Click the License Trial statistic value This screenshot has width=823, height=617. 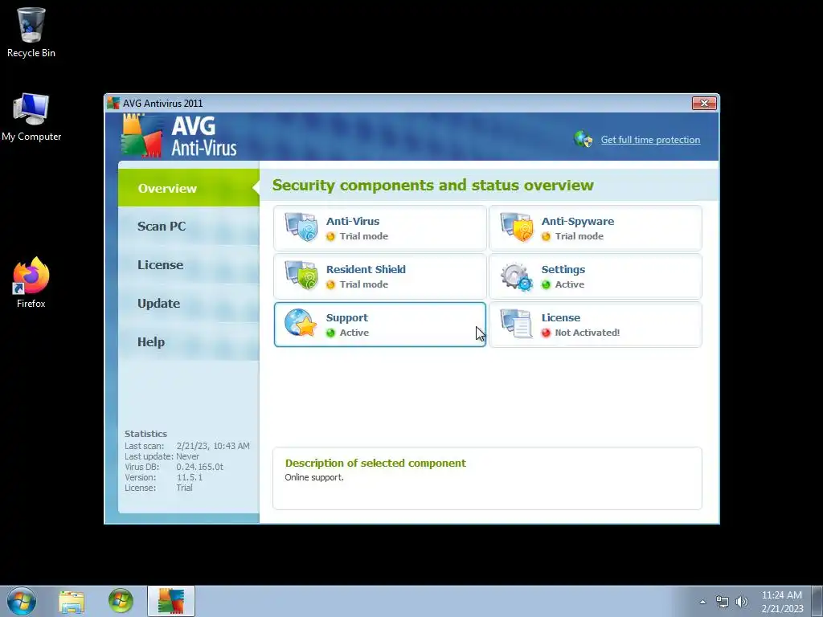tap(185, 488)
